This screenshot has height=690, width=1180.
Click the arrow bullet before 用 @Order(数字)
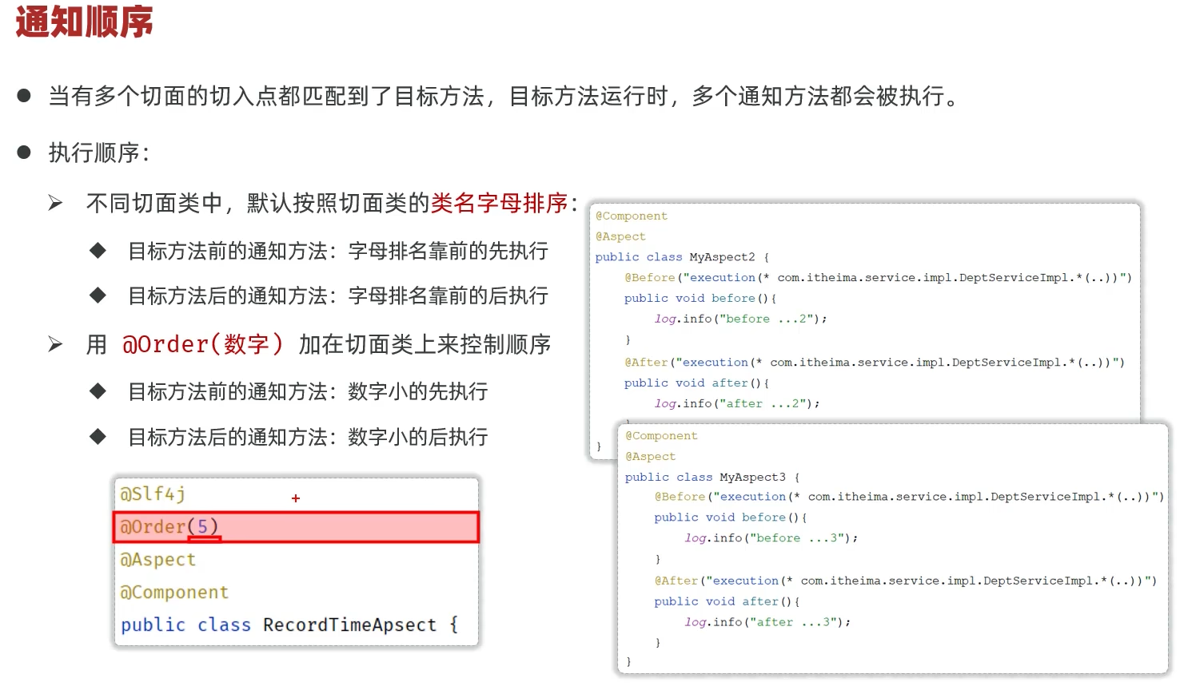pos(55,344)
